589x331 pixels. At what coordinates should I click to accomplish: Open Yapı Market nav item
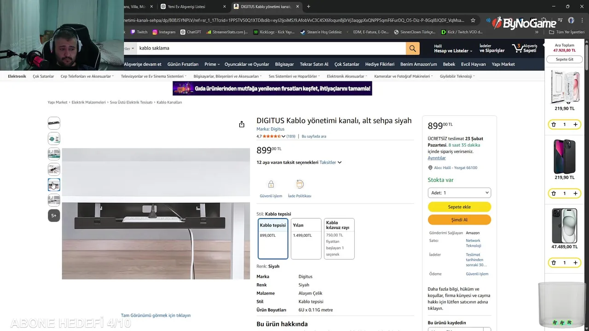503,64
